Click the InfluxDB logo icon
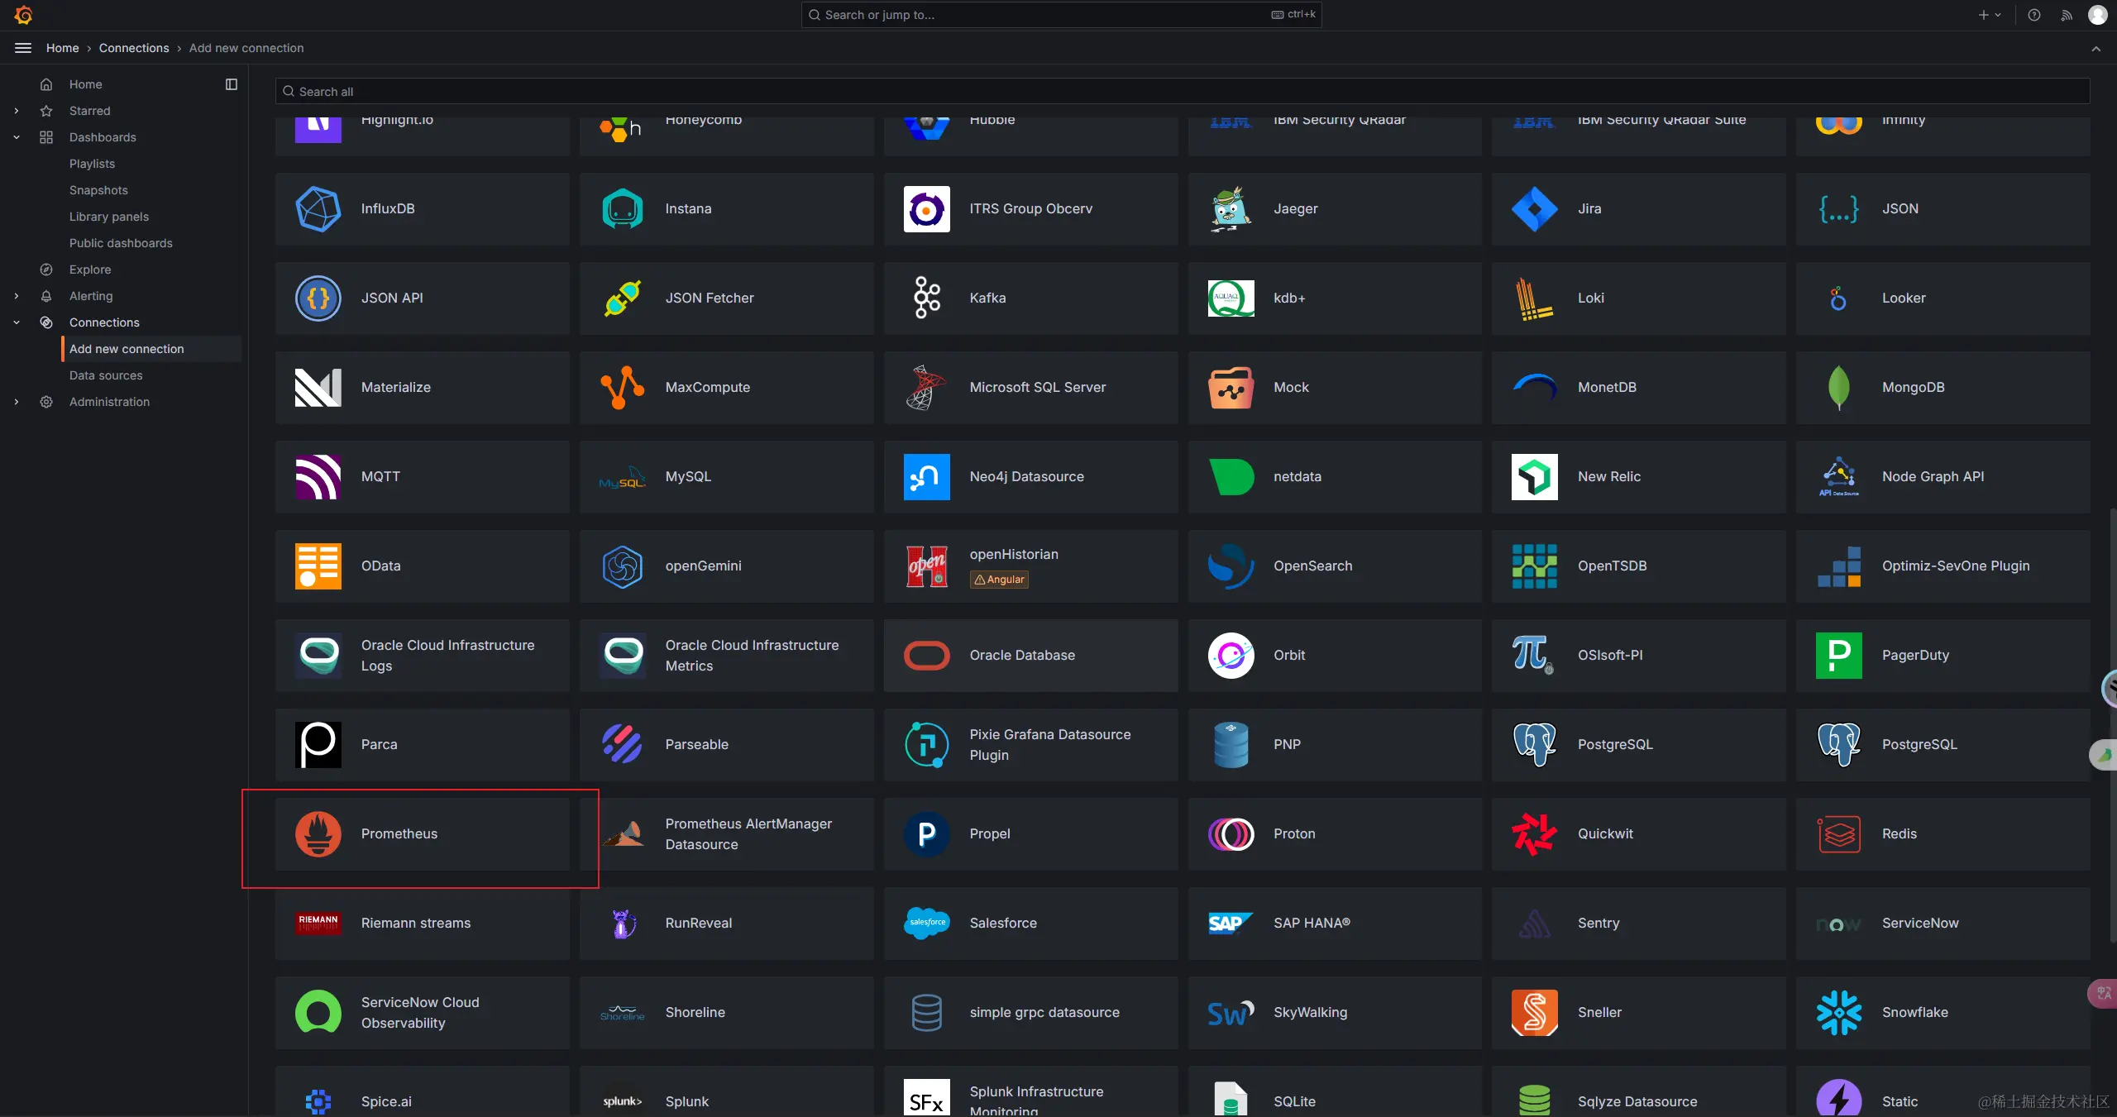Viewport: 2117px width, 1117px height. point(318,209)
